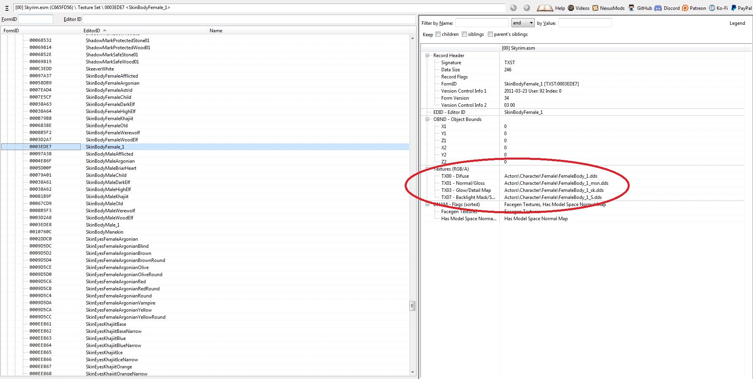Click scroll-down arrow of record list

click(x=413, y=372)
